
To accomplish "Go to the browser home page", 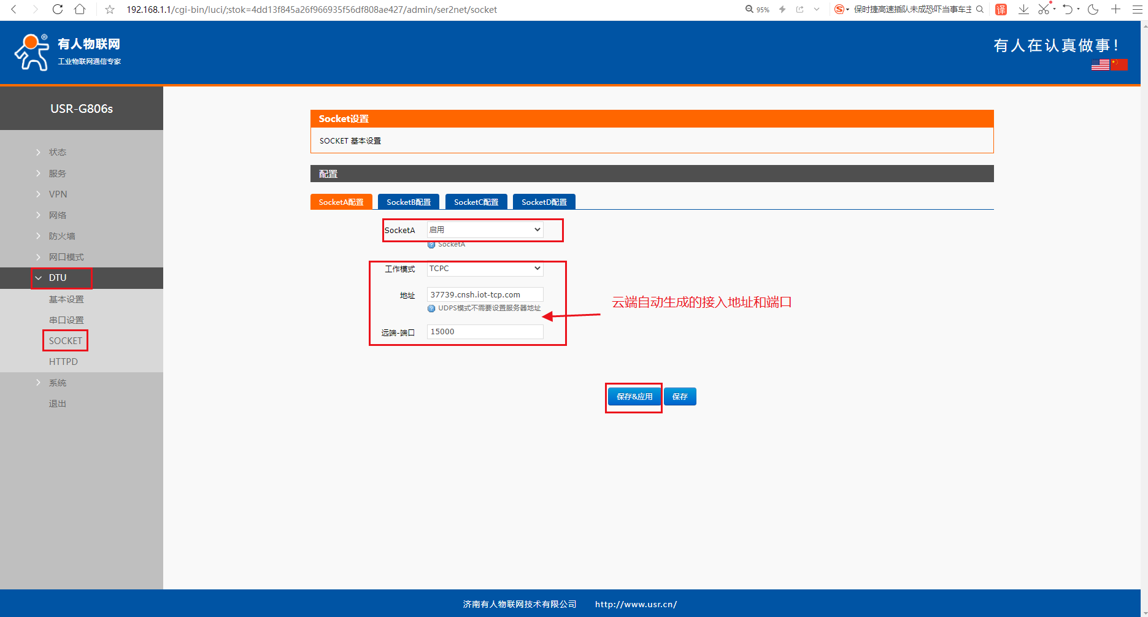I will [x=80, y=9].
